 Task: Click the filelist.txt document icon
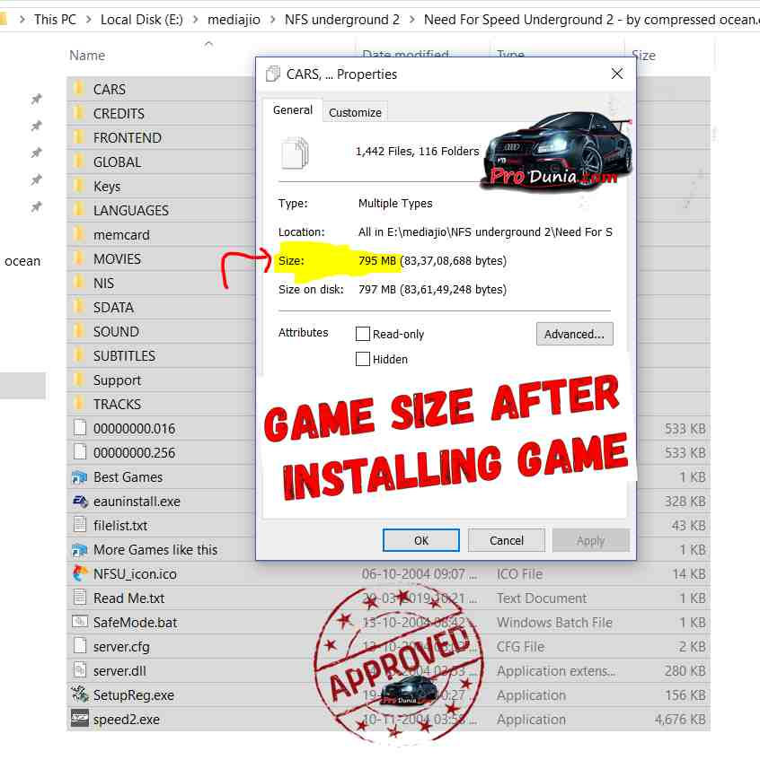tap(80, 525)
